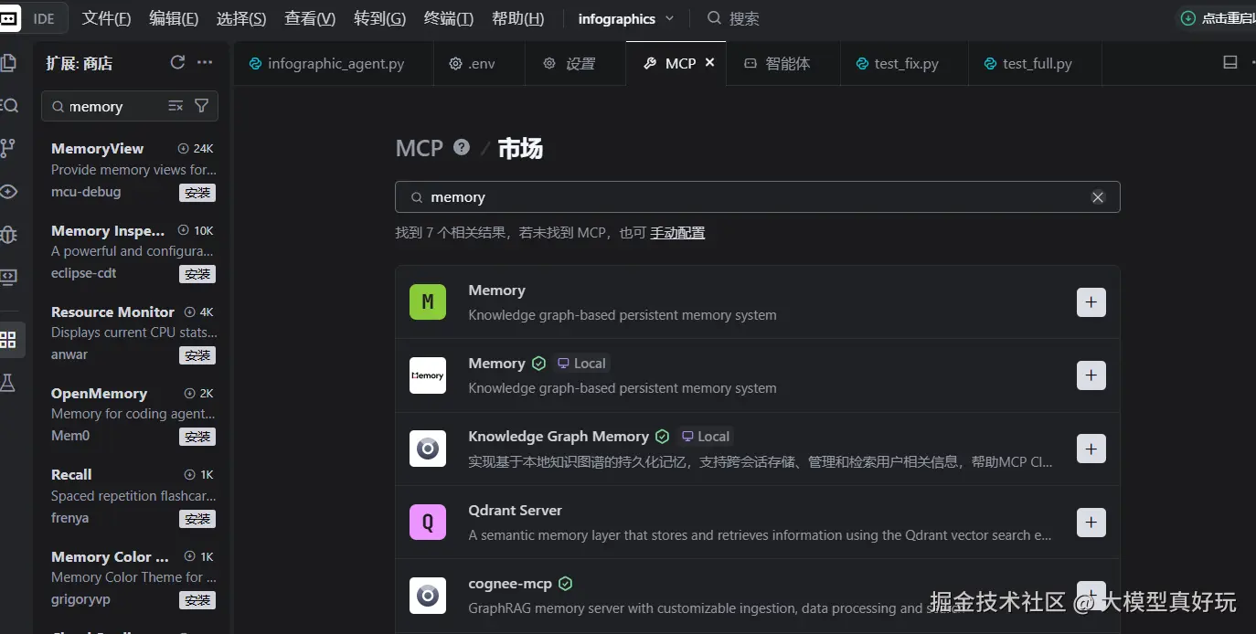Open the Recall extension entry
The width and height of the screenshot is (1256, 634).
click(133, 496)
